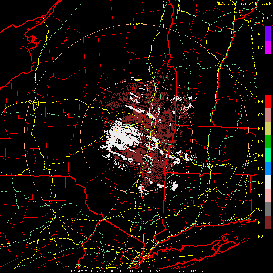
Task: Click the ND legend label
Action: coord(260,236)
